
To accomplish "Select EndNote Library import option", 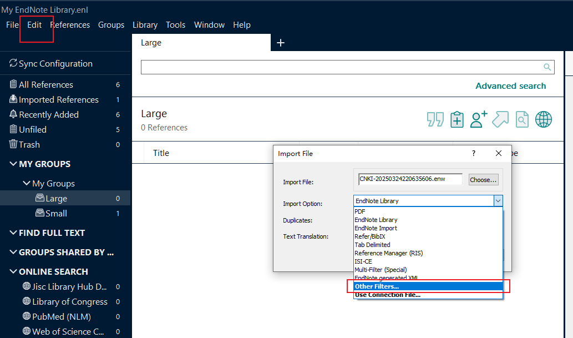I will pyautogui.click(x=428, y=220).
